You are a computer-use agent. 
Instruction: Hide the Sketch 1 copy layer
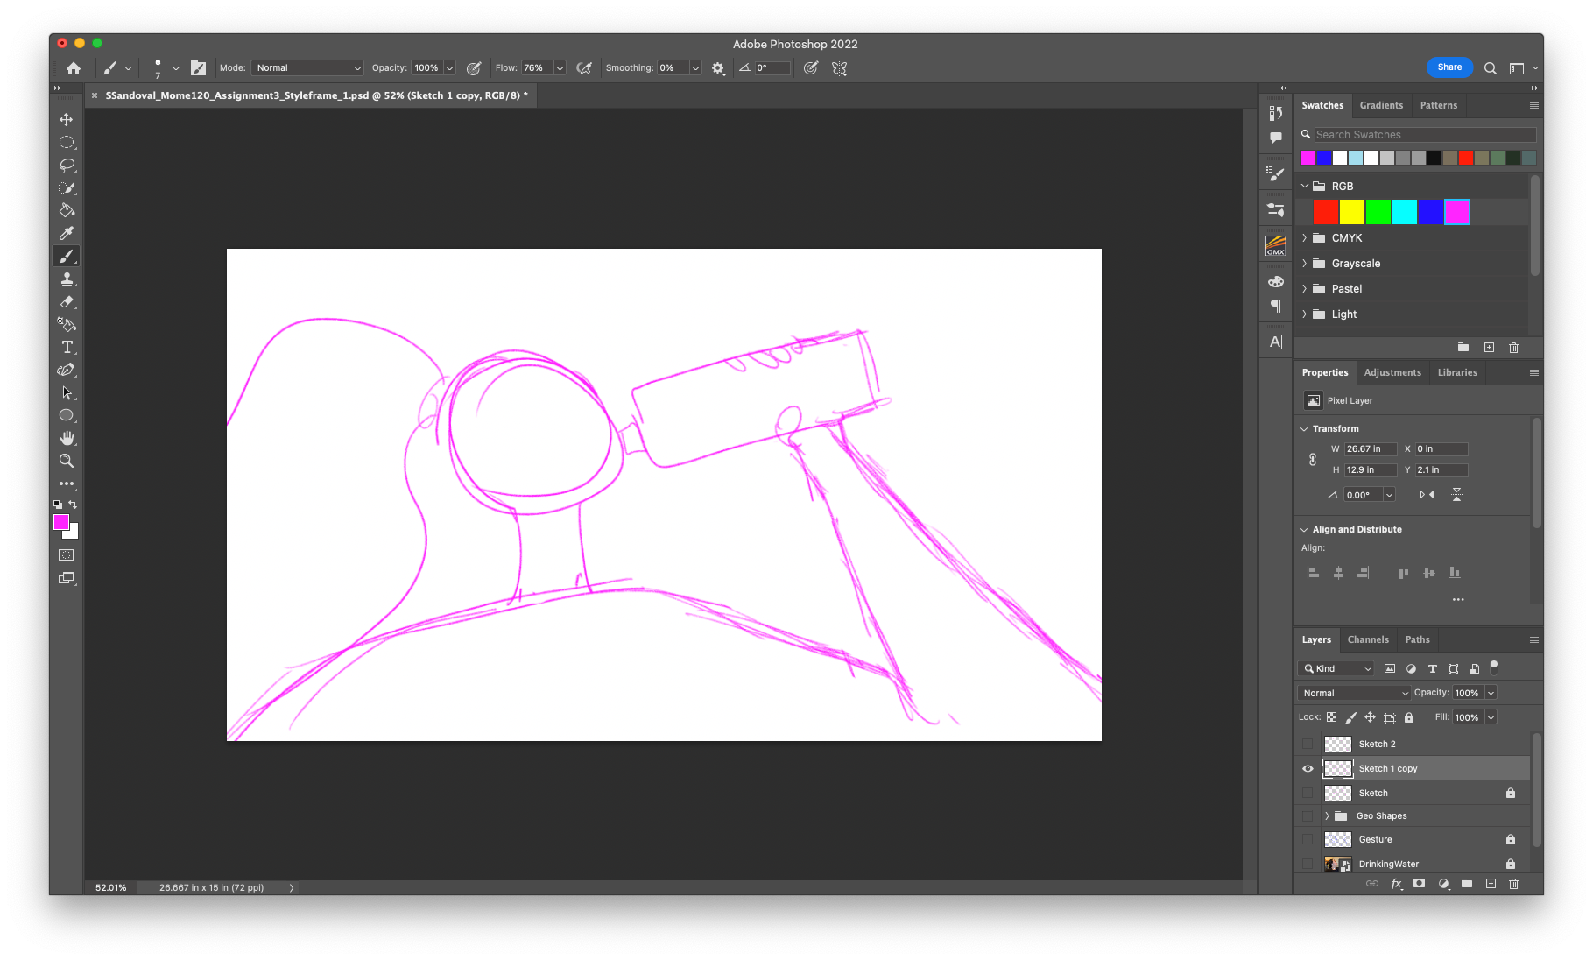(1308, 768)
